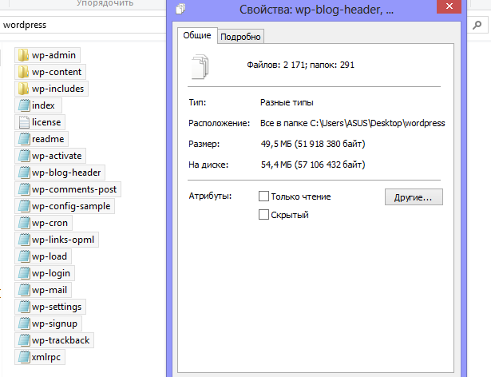Click the 'Расположение:' label
Image resolution: width=491 pixels, height=377 pixels.
220,123
